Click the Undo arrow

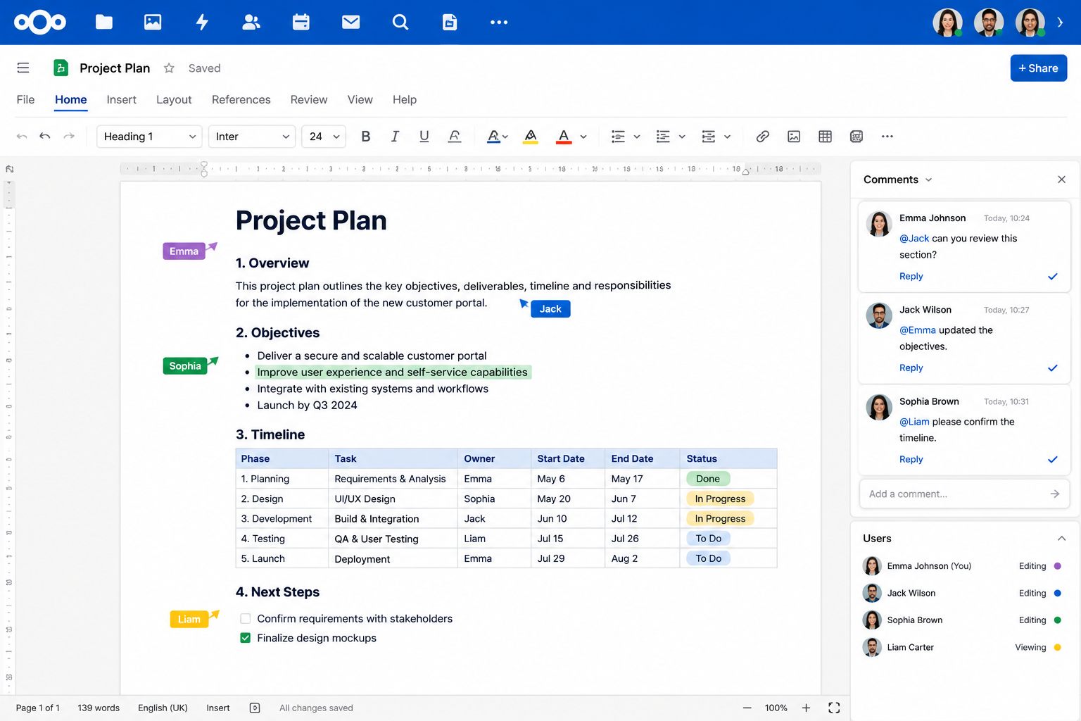pos(45,136)
